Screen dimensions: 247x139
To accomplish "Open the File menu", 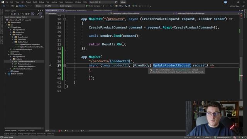I will click(x=7, y=2).
